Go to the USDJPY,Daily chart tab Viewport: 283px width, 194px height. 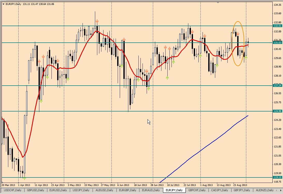pos(81,190)
